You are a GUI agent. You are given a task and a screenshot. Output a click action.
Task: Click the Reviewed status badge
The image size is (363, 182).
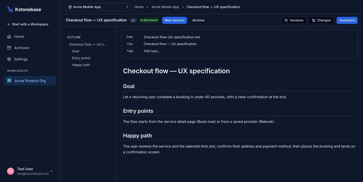coord(149,20)
